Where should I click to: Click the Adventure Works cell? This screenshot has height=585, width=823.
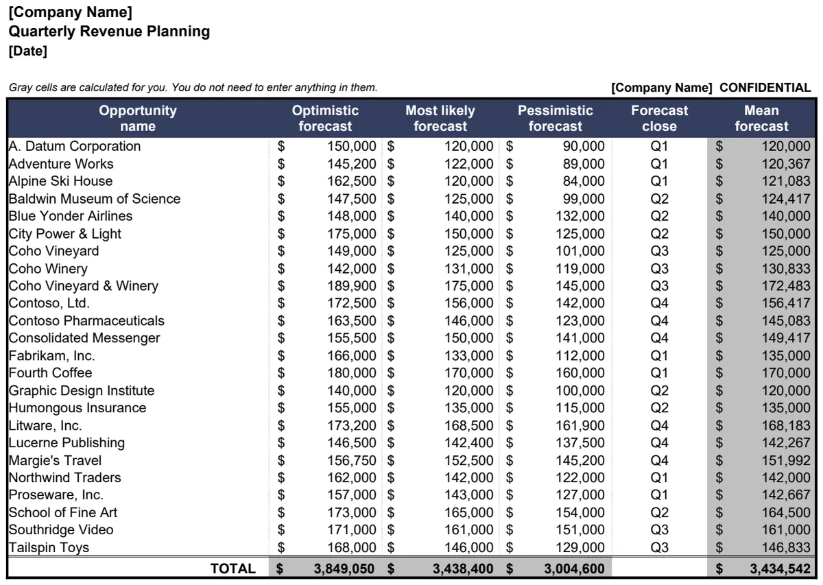coord(61,164)
